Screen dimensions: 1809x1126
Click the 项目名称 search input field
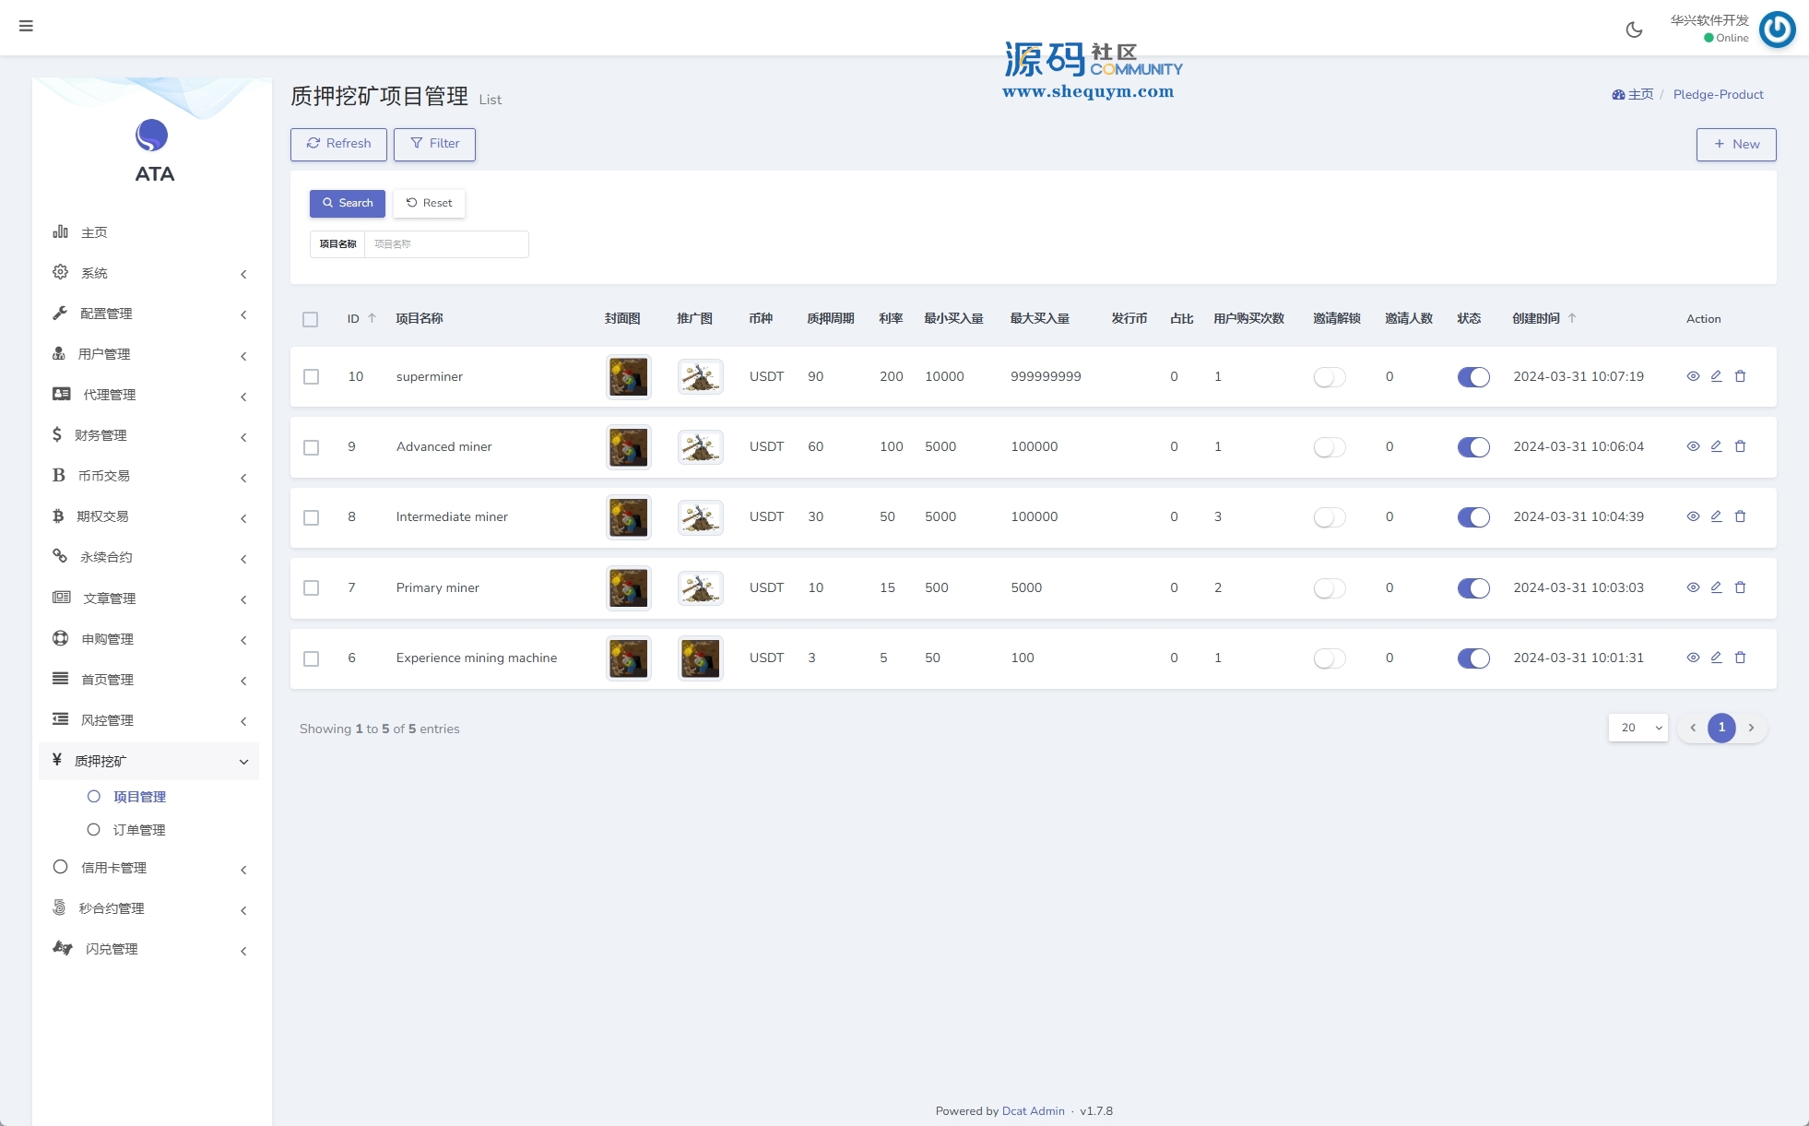pyautogui.click(x=446, y=244)
